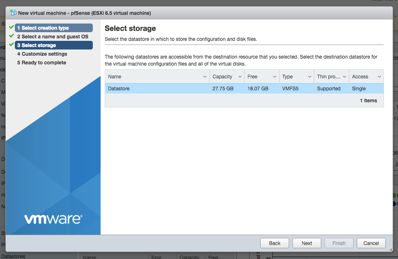Click the new virtual machine title icon

click(13, 13)
